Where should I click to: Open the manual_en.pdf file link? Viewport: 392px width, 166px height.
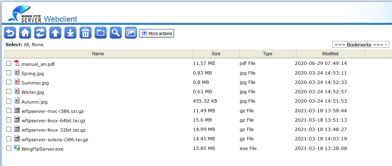(38, 64)
